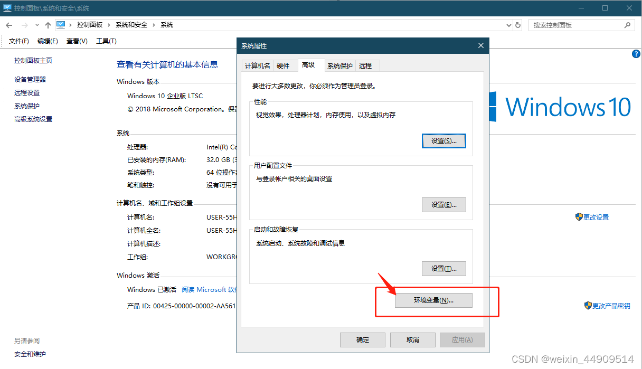Go forward with the right arrow
This screenshot has height=369, width=642.
pyautogui.click(x=24, y=25)
